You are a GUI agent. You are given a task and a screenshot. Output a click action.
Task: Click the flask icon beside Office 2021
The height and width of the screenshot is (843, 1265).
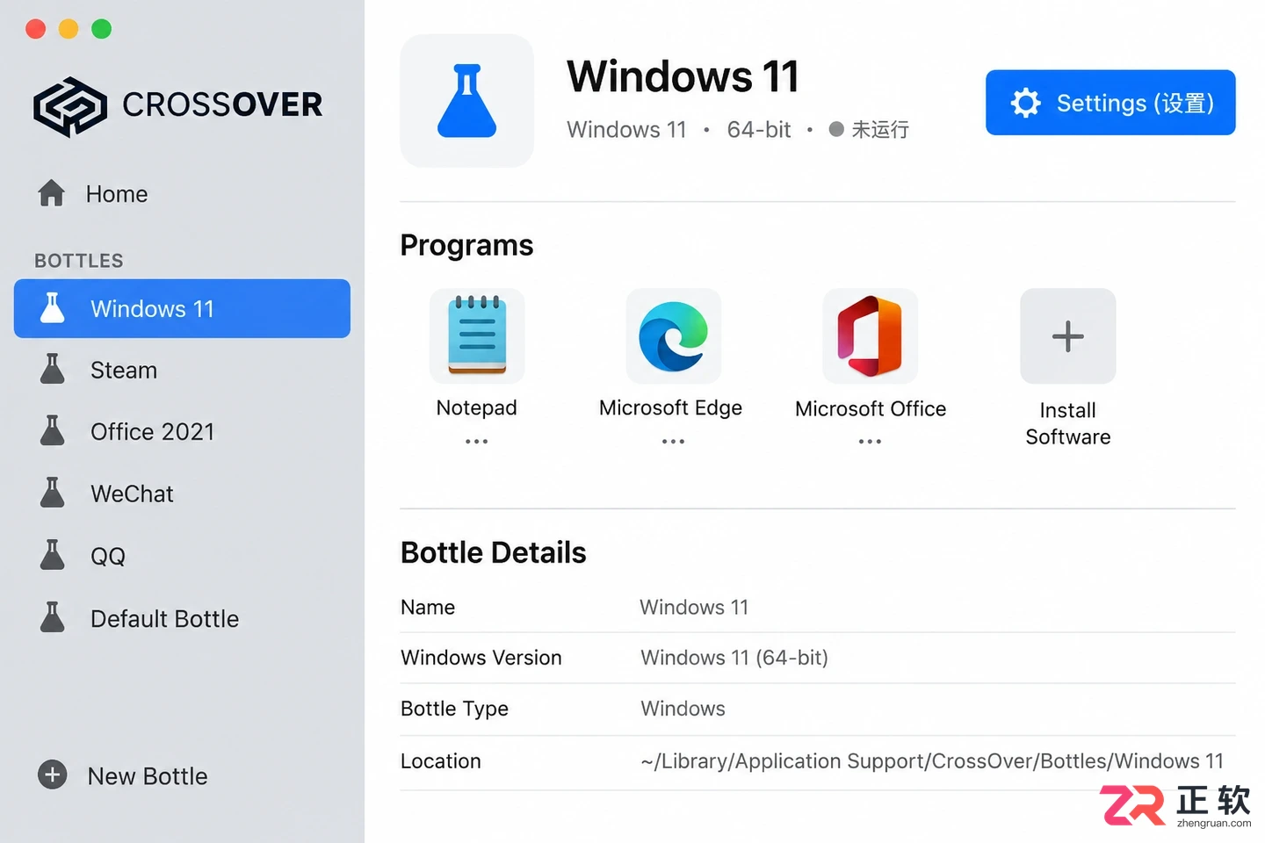pyautogui.click(x=53, y=431)
